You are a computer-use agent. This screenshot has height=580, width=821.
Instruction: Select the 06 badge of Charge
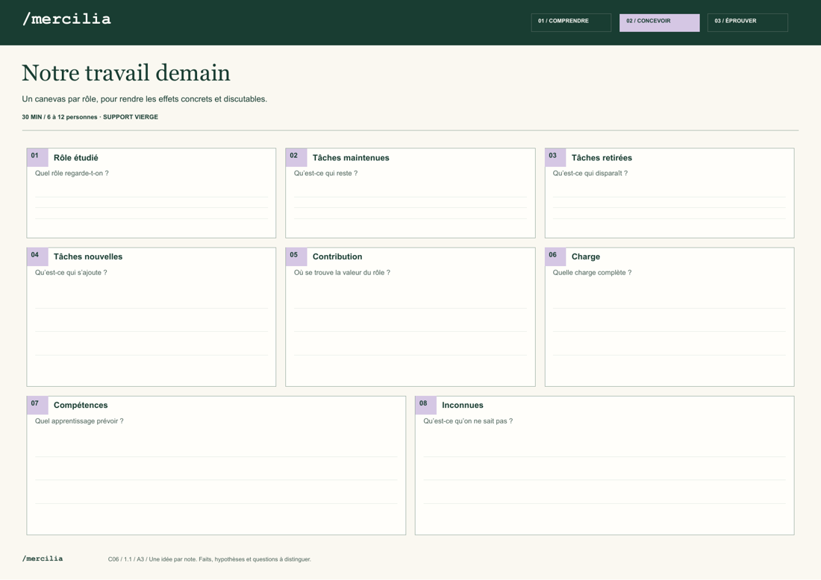tap(555, 256)
